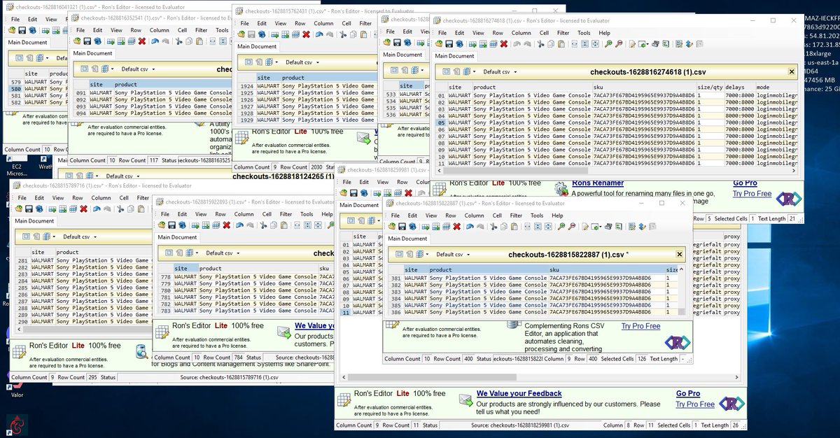
Task: Click product column header in checkouts-1628815762431 grid
Action: 329,78
